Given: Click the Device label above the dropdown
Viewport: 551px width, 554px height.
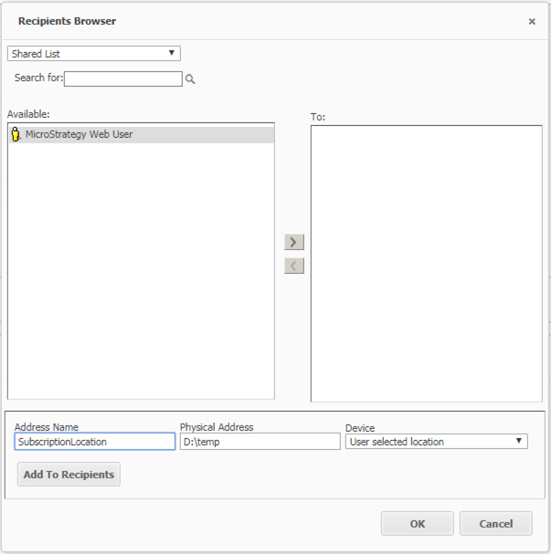Looking at the screenshot, I should (360, 427).
